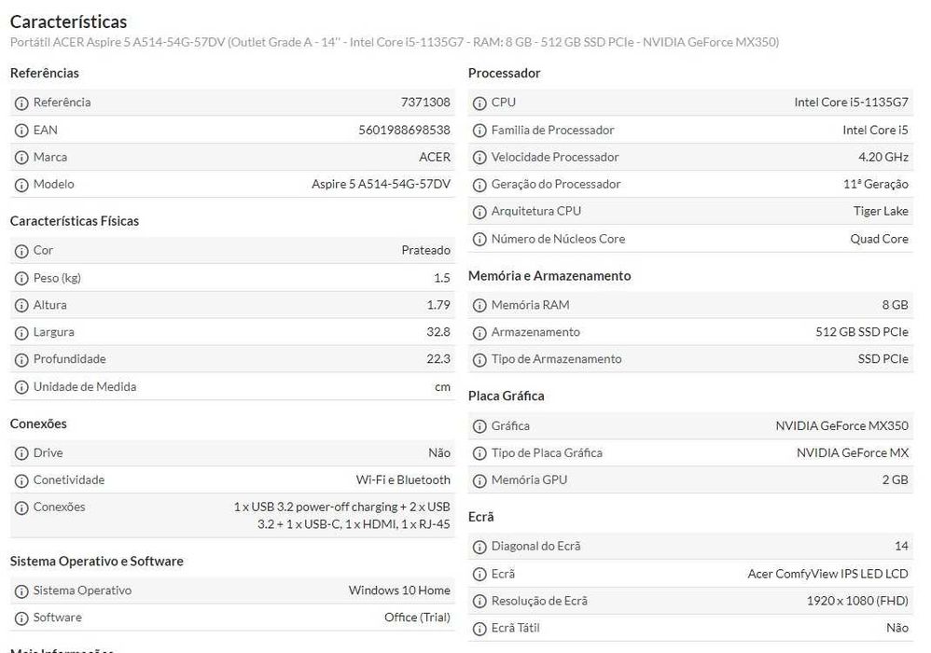Click the info icon beside Gráfica
The image size is (931, 653).
479,426
